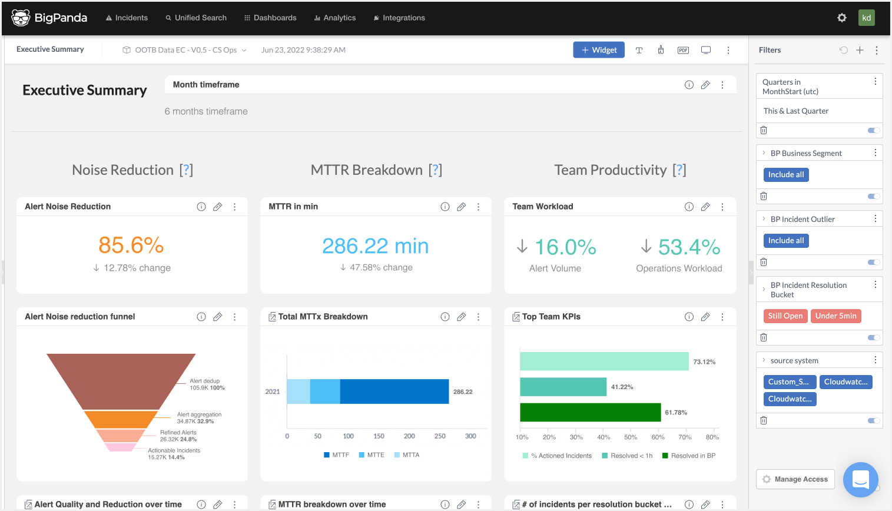This screenshot has height=511, width=892.
Task: Turn off the BP Incident Outlier filter toggle
Action: pyautogui.click(x=872, y=262)
